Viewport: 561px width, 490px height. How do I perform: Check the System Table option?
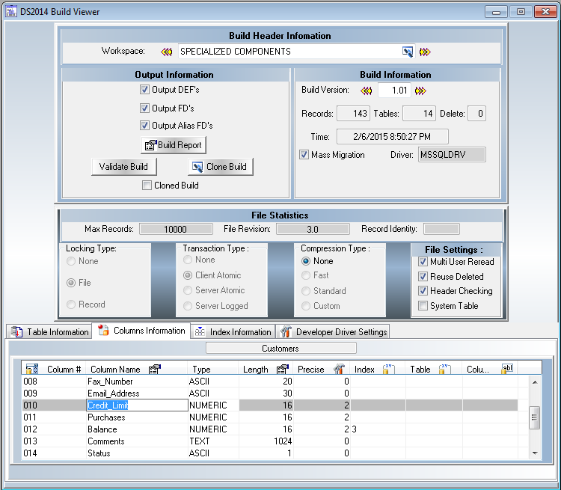tap(423, 306)
